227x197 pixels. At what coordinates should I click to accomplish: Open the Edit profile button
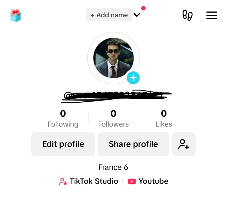[63, 144]
